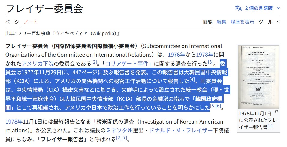The image size is (287, 147).
Task: Expand the ツール dropdown chevron
Action: point(278,22)
